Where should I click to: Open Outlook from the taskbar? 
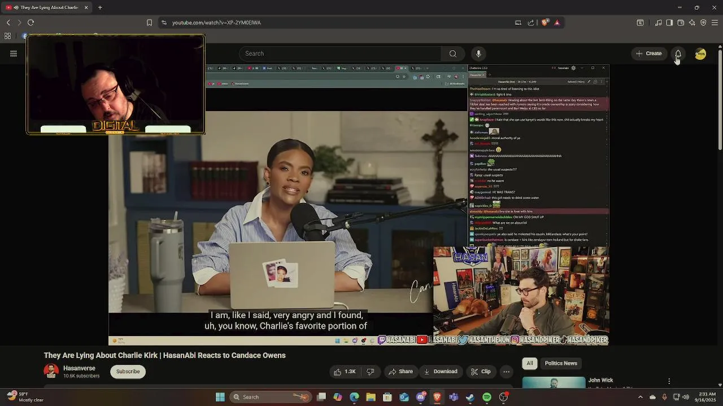click(404, 397)
